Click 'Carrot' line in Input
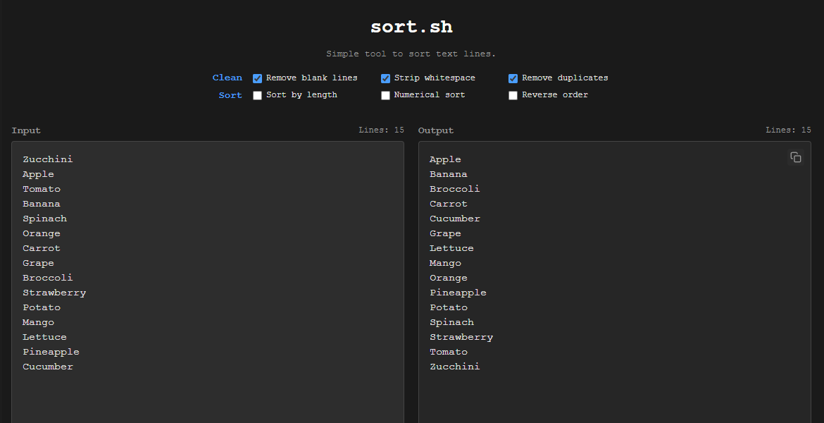 (42, 248)
